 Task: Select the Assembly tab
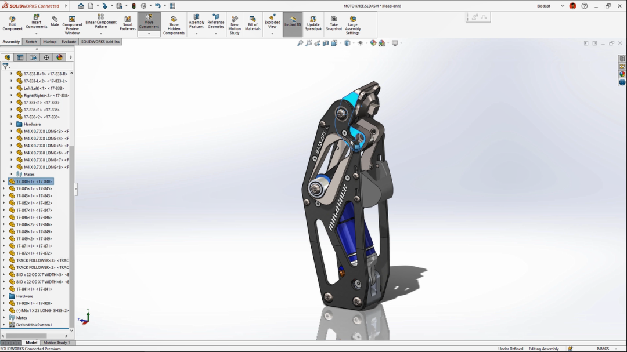(11, 42)
